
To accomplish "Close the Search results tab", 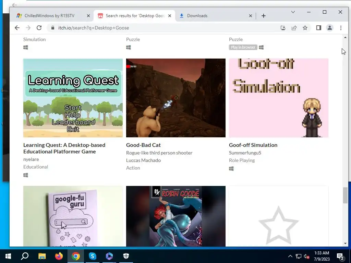I will [170, 16].
